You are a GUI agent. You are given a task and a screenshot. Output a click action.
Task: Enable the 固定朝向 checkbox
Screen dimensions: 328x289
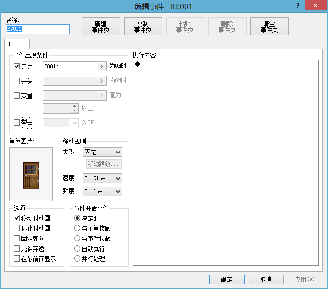point(17,238)
